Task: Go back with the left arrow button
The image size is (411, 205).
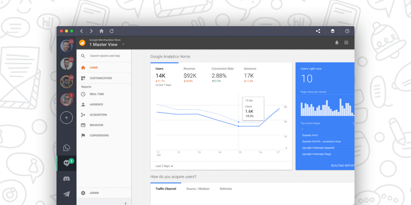Action: point(81,31)
